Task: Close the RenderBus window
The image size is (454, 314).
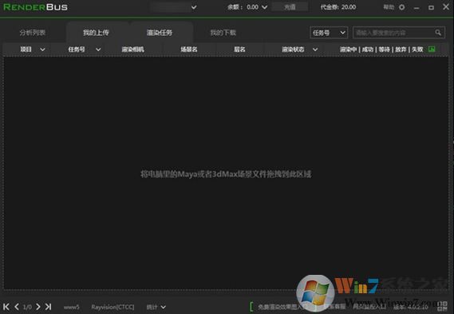Action: [x=446, y=7]
